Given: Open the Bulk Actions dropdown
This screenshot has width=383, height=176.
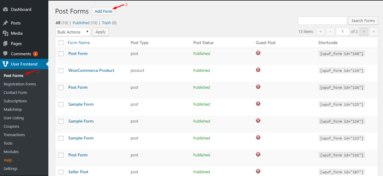Looking at the screenshot, I should (x=73, y=32).
